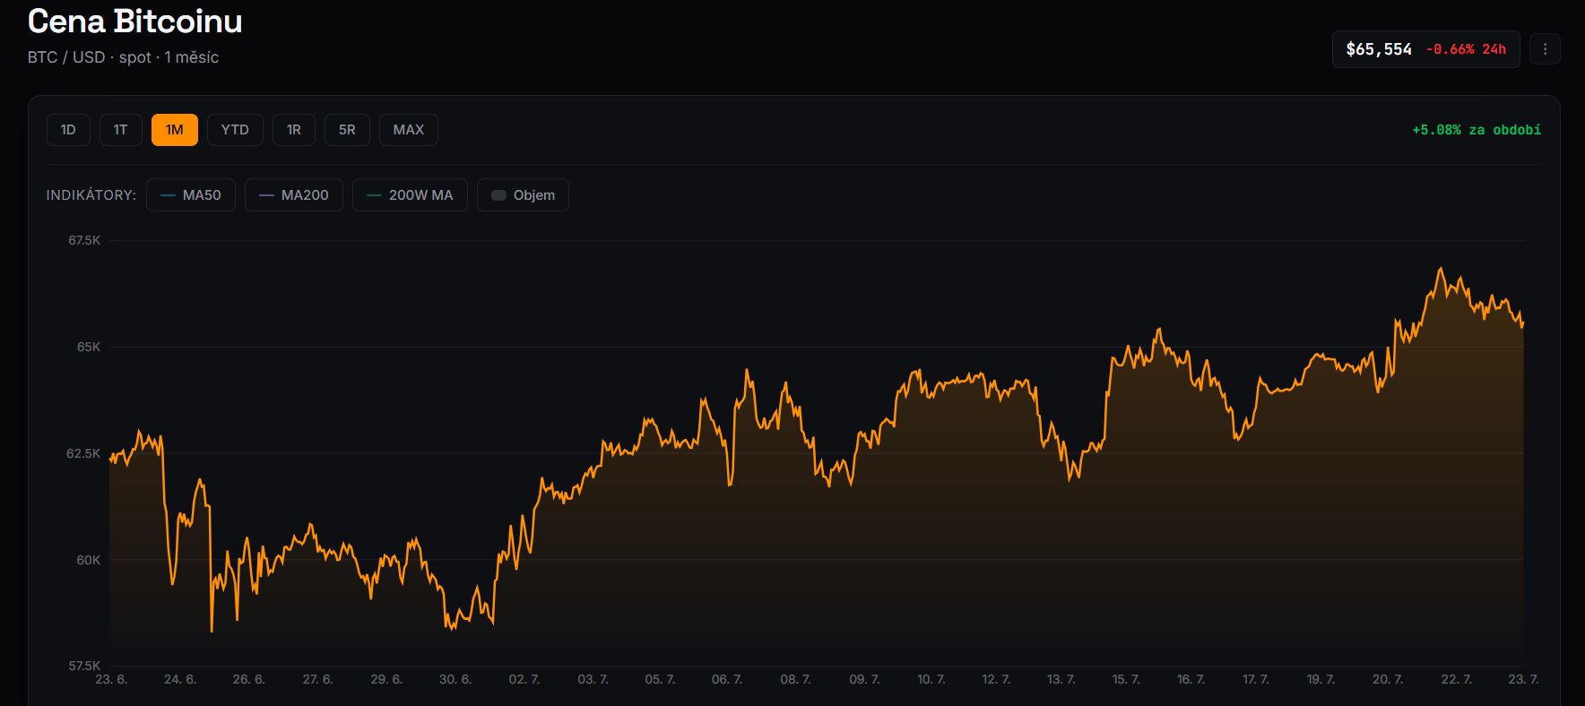The width and height of the screenshot is (1585, 706).
Task: Click the 60K y-axis label
Action: pyautogui.click(x=89, y=560)
